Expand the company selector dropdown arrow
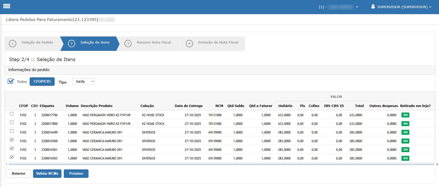This screenshot has height=187, width=439. coord(357,7)
